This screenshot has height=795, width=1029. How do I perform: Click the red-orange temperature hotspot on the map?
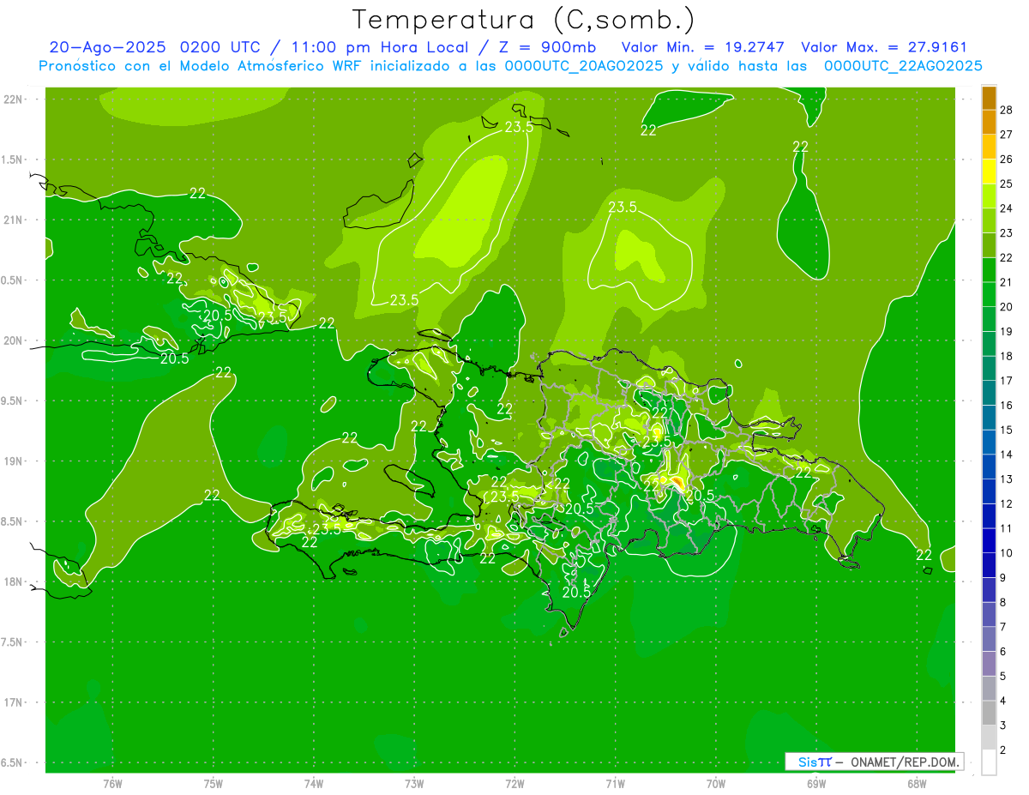[x=677, y=484]
